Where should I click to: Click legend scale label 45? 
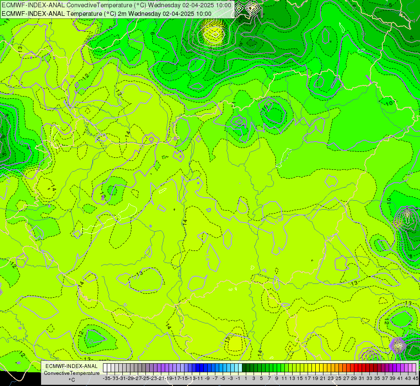coord(415,378)
